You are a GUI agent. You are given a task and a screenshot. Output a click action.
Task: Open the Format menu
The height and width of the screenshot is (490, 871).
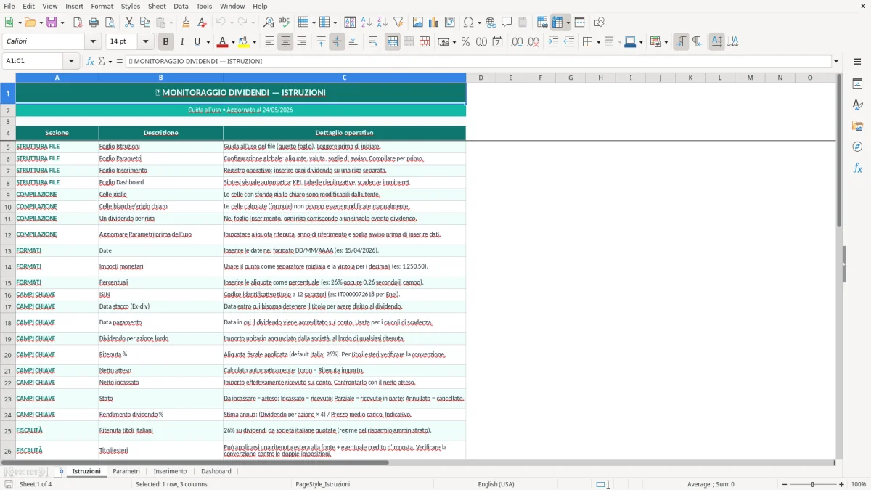click(102, 6)
